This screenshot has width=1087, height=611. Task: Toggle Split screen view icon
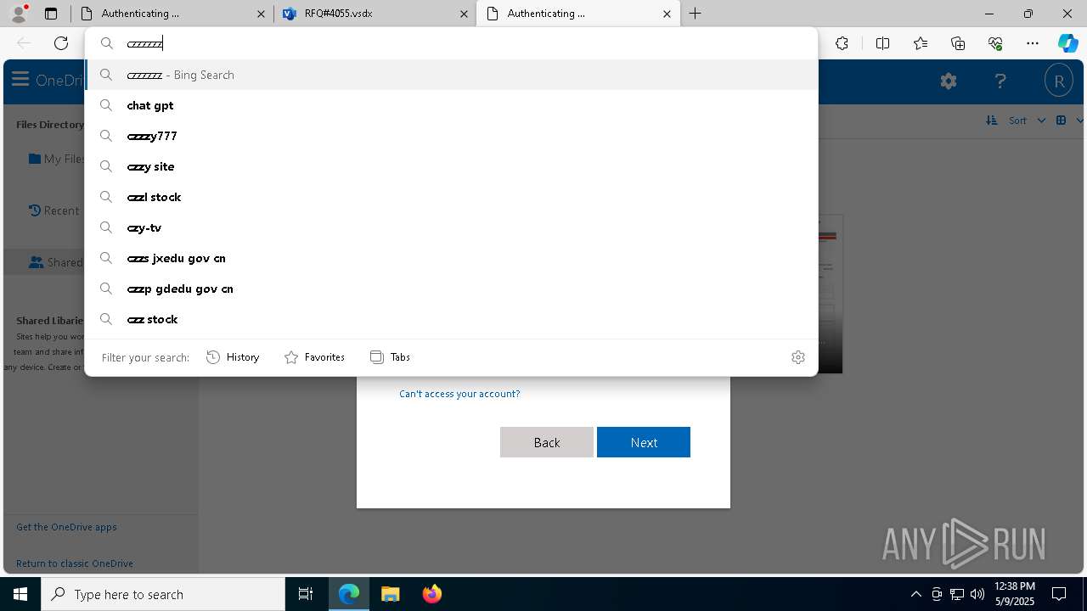click(882, 43)
